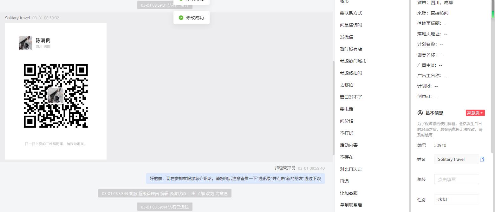495x212 pixels.
Task: Choose the 要电话 quick reply
Action: pyautogui.click(x=347, y=109)
